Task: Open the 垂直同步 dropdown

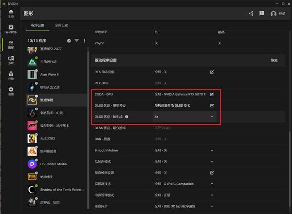Action: [x=212, y=206]
